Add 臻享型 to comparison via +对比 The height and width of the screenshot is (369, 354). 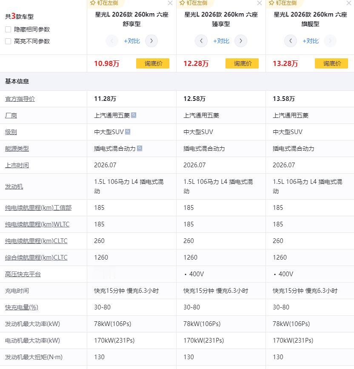221,41
